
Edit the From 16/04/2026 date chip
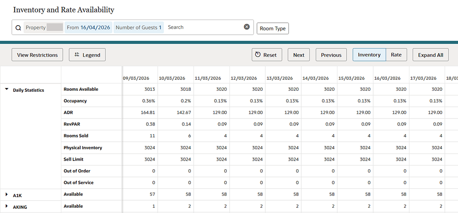(x=89, y=28)
